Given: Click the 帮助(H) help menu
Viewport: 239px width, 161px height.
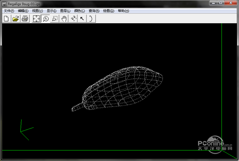Looking at the screenshot, I should (123, 11).
